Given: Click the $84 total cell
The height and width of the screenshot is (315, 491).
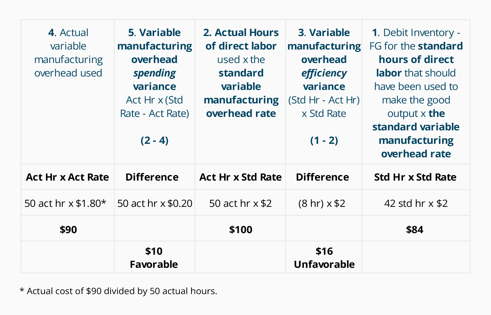Looking at the screenshot, I should (414, 230).
